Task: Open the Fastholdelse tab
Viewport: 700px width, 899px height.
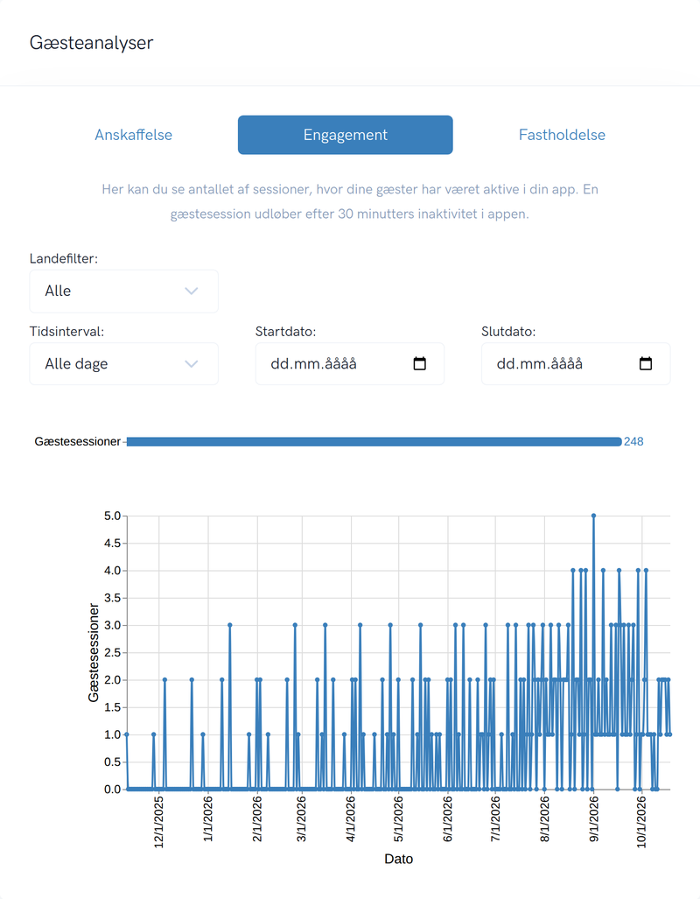Action: (562, 135)
